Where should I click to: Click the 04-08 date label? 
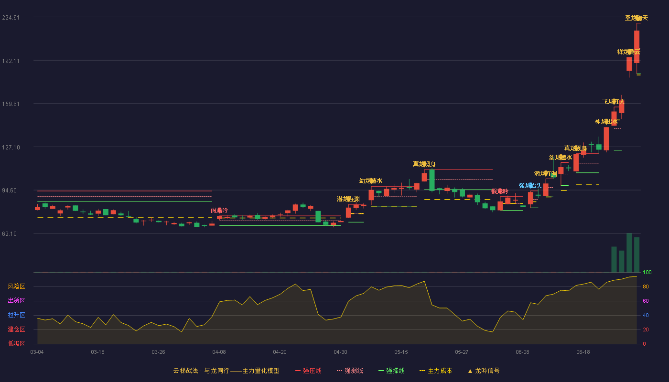219,352
